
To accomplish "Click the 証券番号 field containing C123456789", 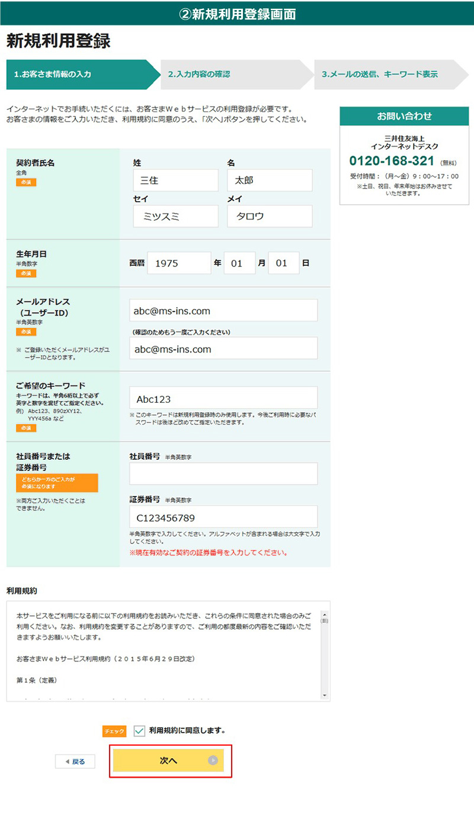I will [223, 517].
